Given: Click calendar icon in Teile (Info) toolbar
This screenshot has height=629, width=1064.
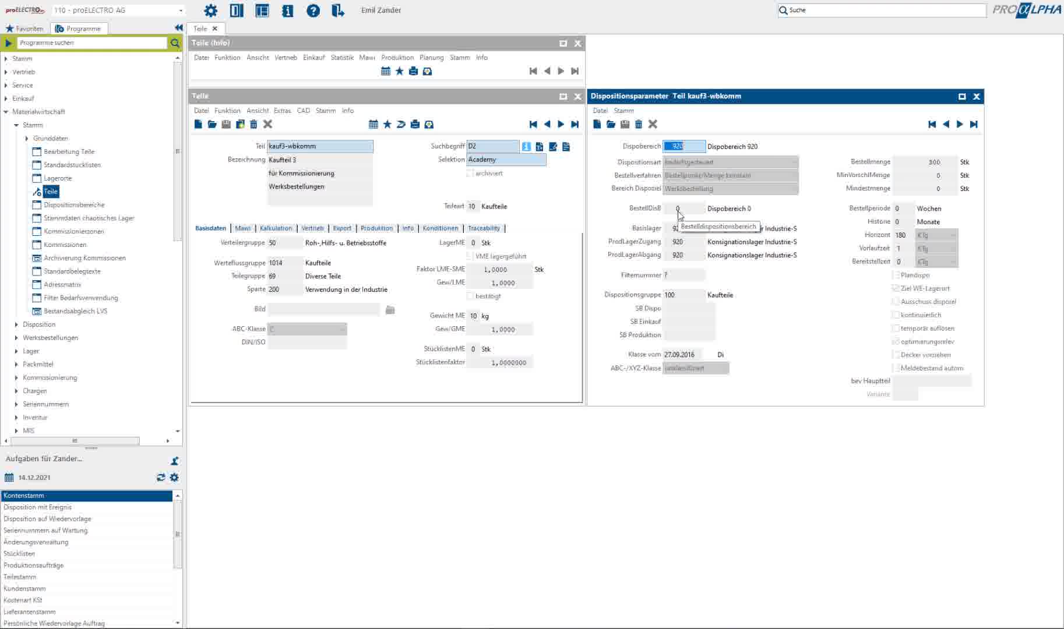Looking at the screenshot, I should click(386, 71).
